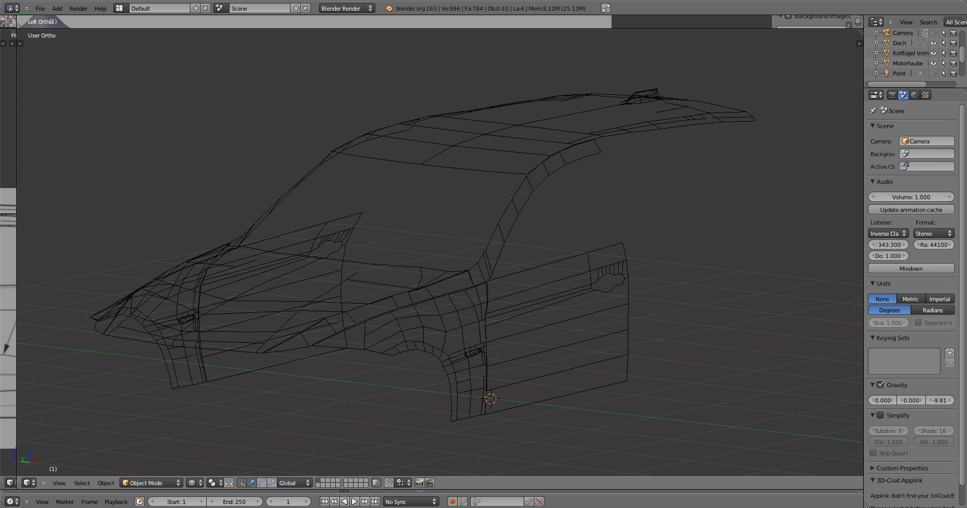The height and width of the screenshot is (508, 967).
Task: Enable the Simplify checkbox
Action: [881, 415]
